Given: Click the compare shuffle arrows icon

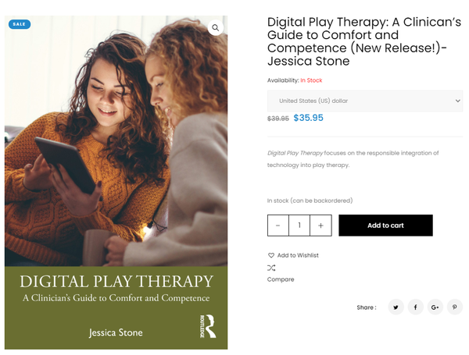Looking at the screenshot, I should (271, 268).
